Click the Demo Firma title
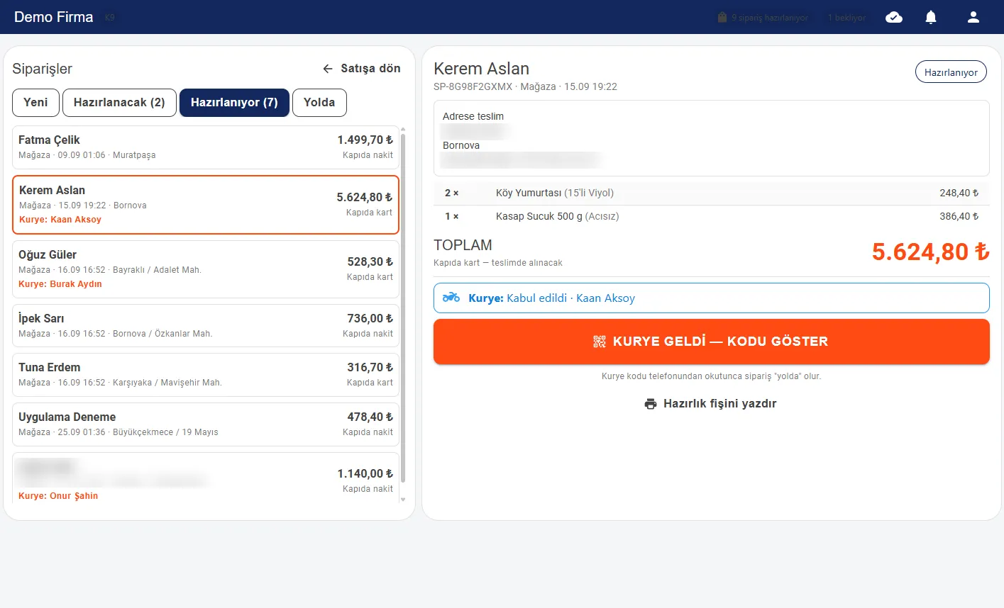Viewport: 1004px width, 608px height. [x=54, y=17]
